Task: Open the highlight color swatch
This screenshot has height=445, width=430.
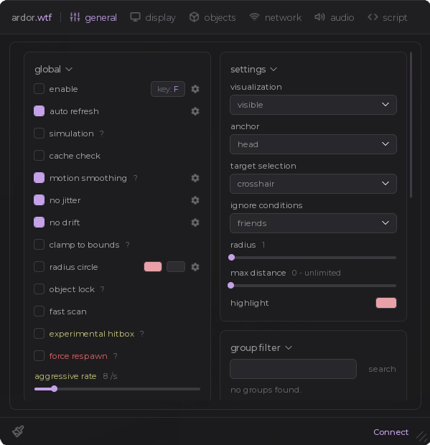Action: (386, 303)
